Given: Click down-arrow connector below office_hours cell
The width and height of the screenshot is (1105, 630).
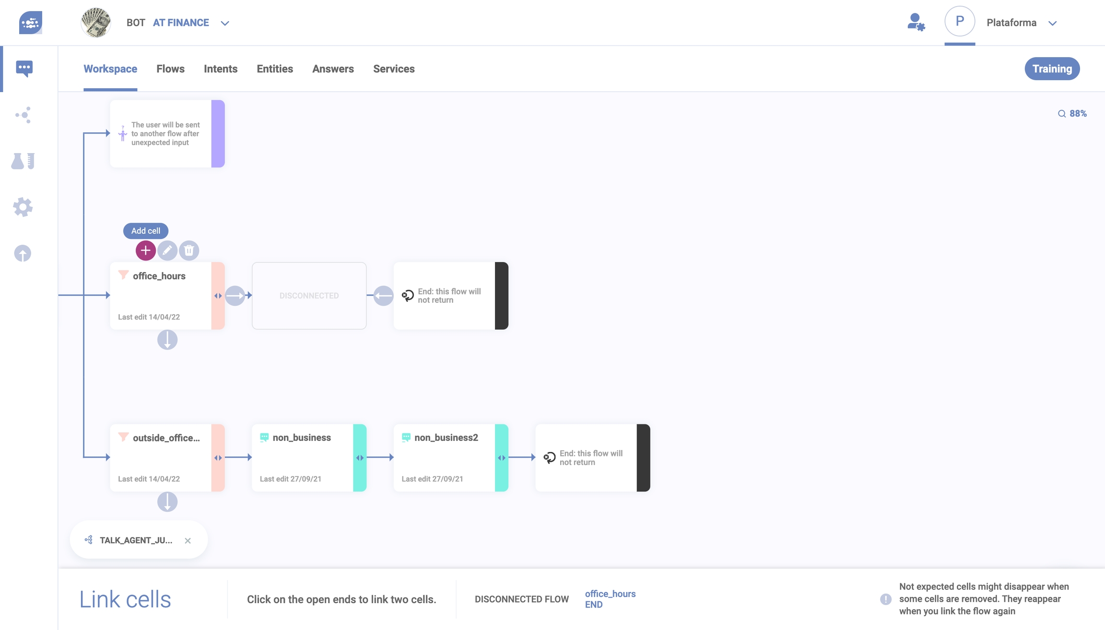Looking at the screenshot, I should tap(167, 340).
